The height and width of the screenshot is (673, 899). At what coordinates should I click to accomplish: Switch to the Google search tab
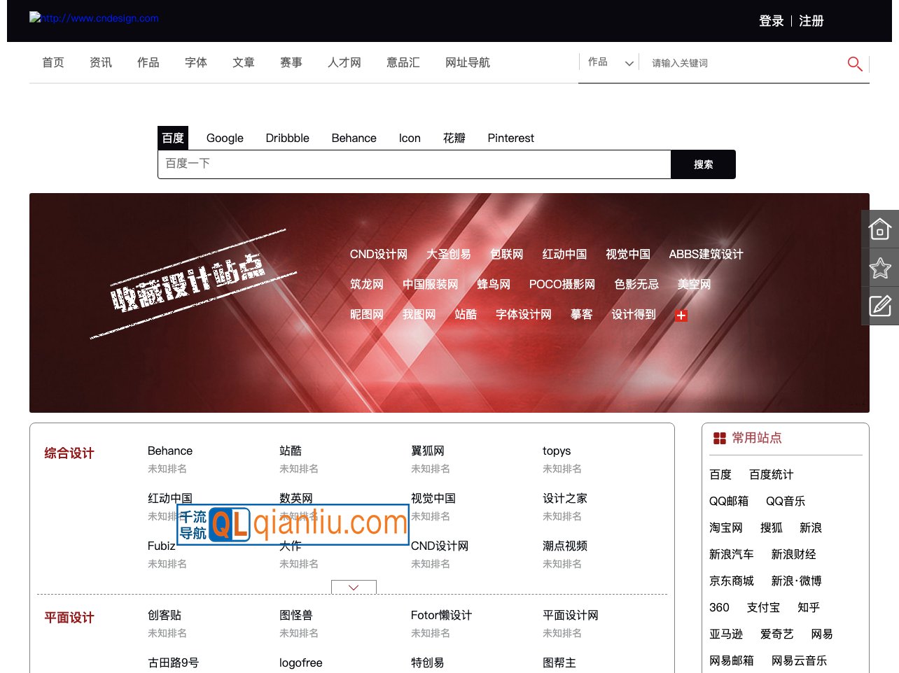(x=225, y=138)
